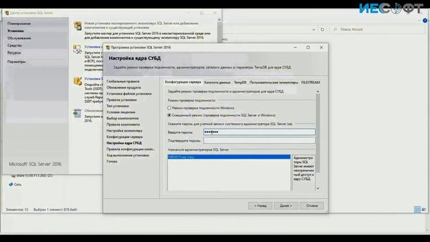Open Ресурсы in Installation Center sidebar

coord(14,52)
